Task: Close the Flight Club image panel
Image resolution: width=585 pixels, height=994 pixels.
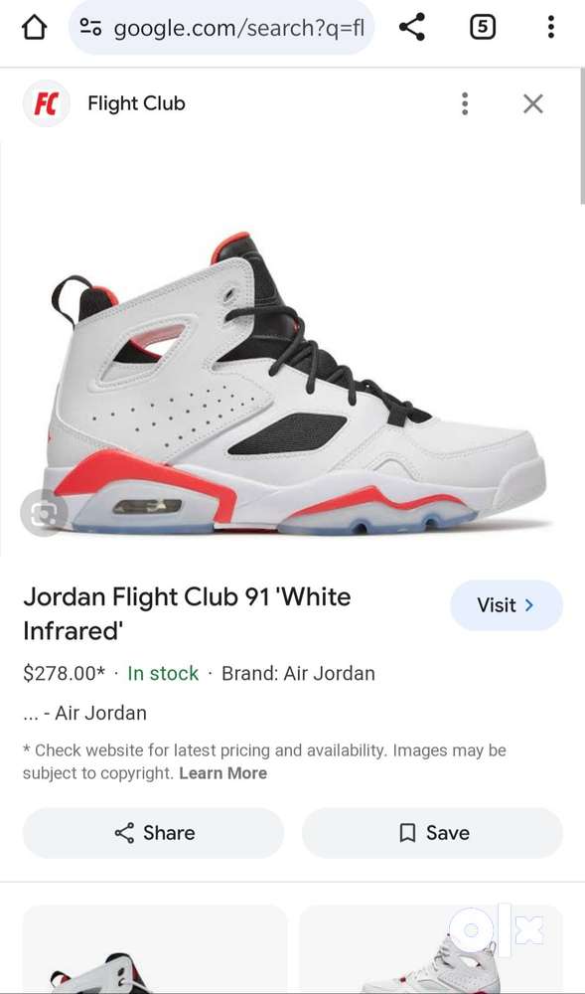Action: tap(533, 103)
